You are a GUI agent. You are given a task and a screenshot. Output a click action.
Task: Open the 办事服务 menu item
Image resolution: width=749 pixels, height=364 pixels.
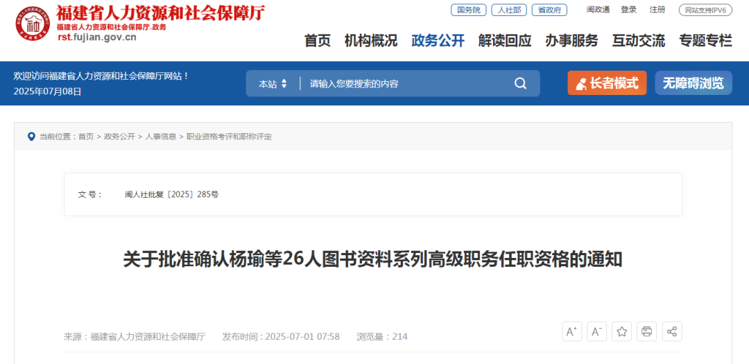(571, 41)
